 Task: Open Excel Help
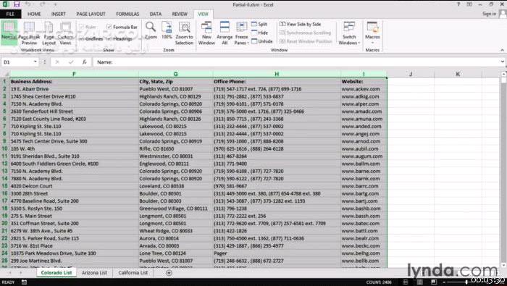[x=458, y=4]
